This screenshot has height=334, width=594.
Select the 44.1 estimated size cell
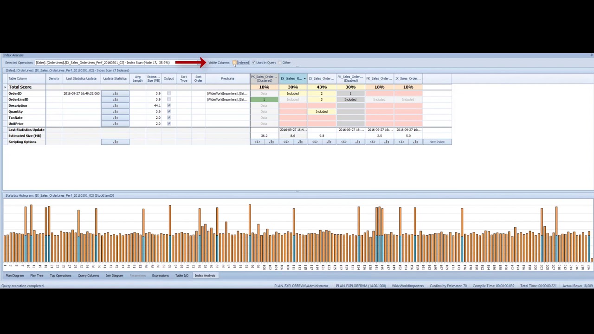coord(154,106)
